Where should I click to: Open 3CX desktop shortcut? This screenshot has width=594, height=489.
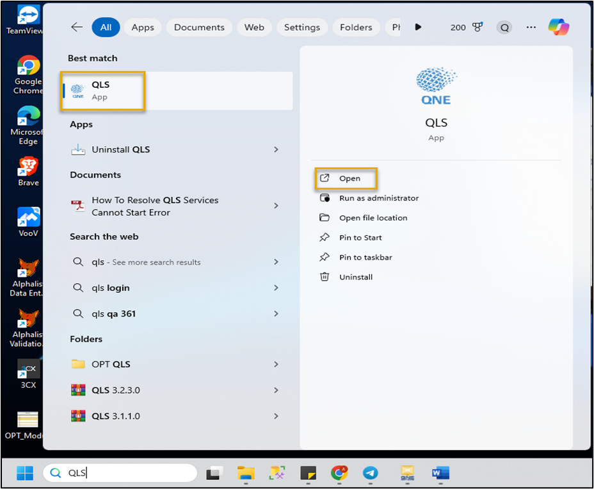(28, 374)
